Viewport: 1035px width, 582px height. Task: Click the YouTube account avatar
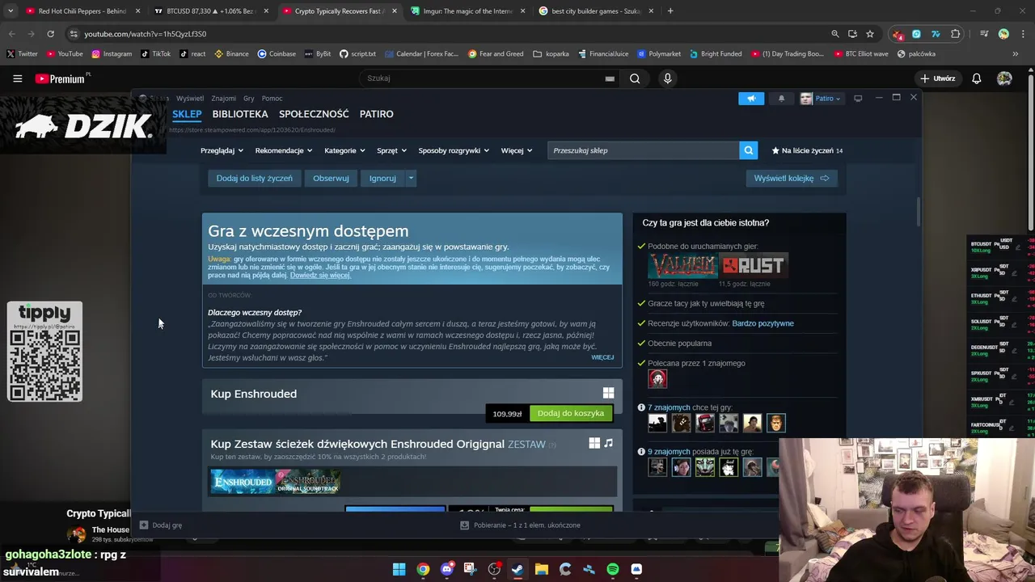click(1004, 78)
